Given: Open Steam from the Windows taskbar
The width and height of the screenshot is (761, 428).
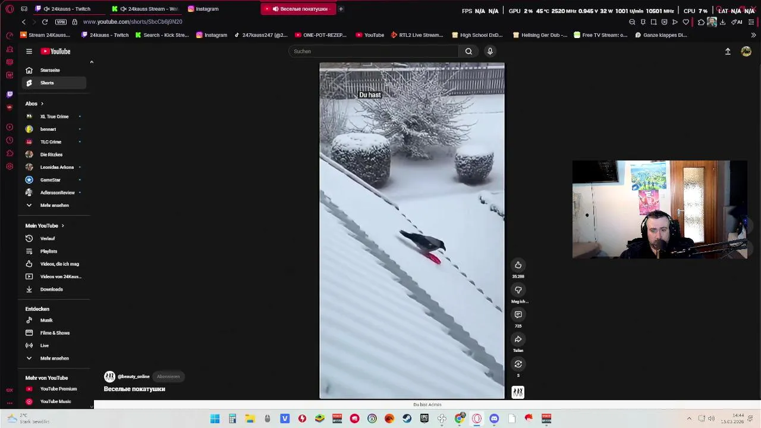Looking at the screenshot, I should (407, 418).
